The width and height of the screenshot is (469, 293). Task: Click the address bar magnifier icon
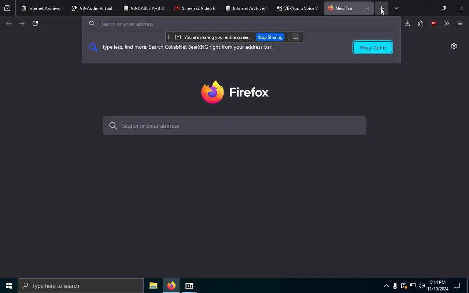(x=92, y=23)
